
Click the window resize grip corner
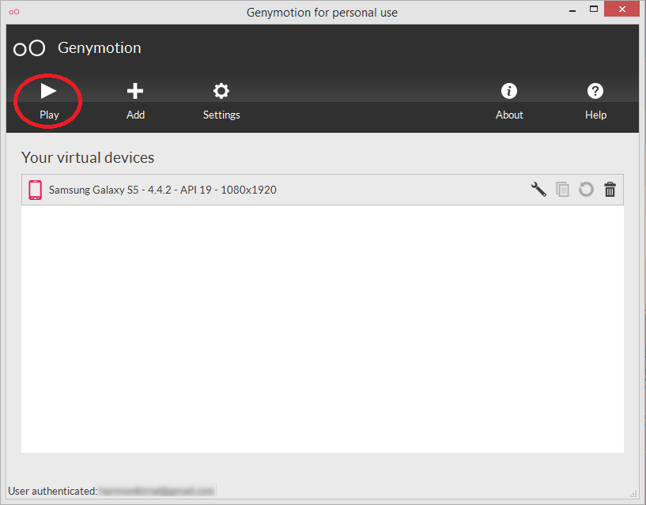click(633, 494)
